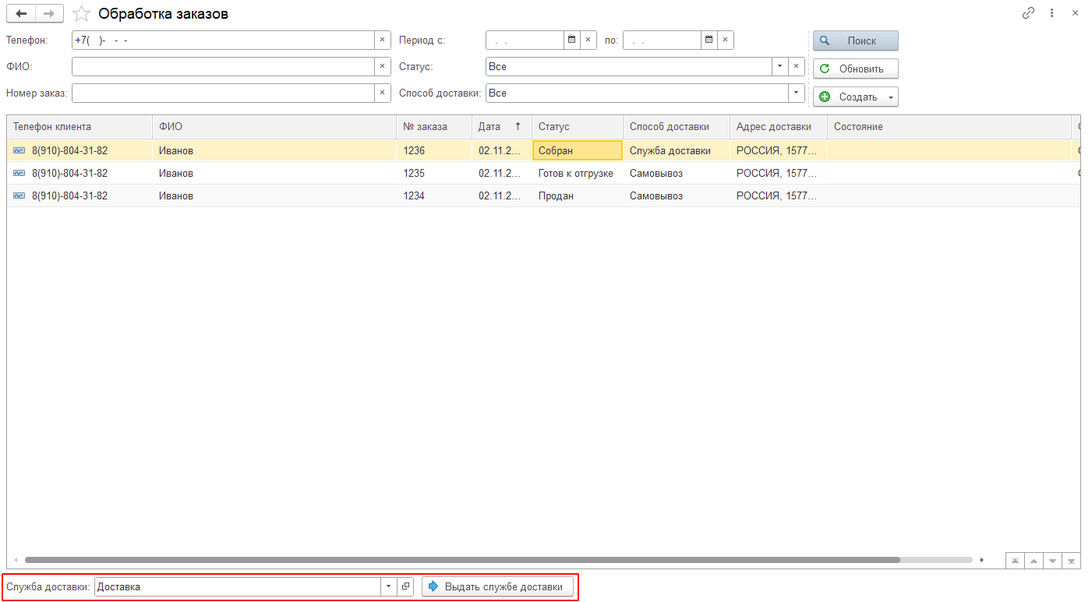Image resolution: width=1092 pixels, height=602 pixels.
Task: Go forward using the right arrow button
Action: coord(49,14)
